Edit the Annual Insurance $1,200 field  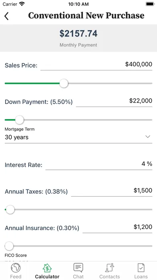[117, 228]
